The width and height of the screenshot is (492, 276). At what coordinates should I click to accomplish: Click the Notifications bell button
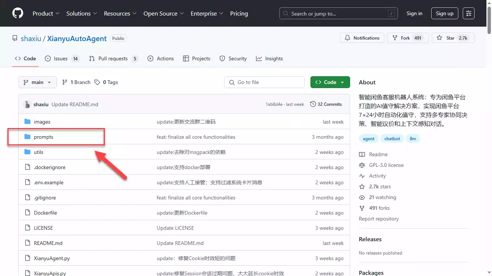point(362,38)
